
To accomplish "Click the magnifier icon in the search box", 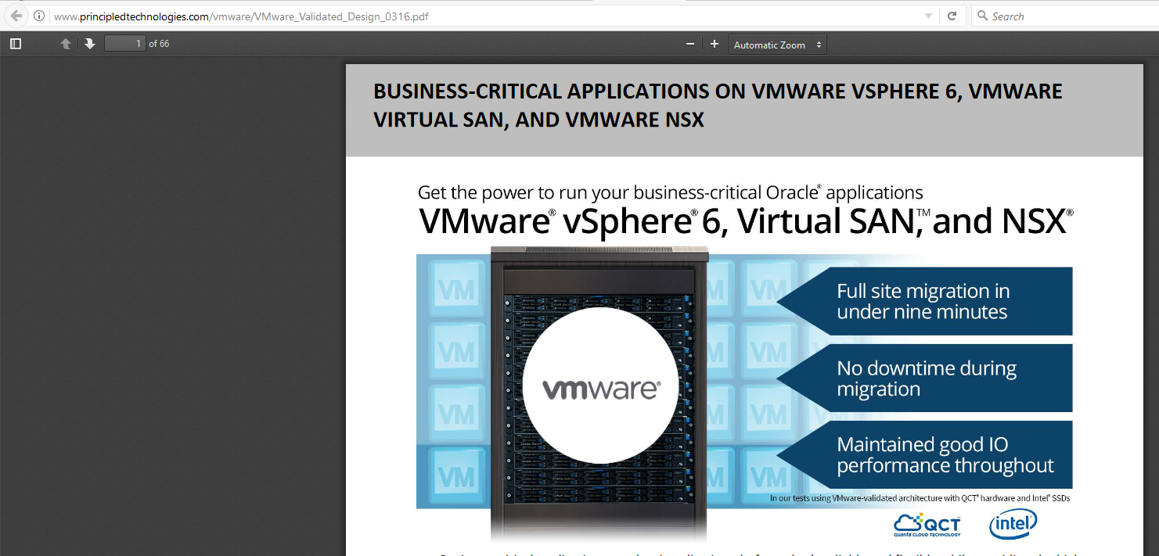I will click(982, 16).
